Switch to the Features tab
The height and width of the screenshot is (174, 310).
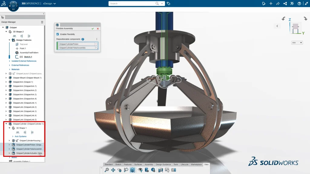[128, 165]
